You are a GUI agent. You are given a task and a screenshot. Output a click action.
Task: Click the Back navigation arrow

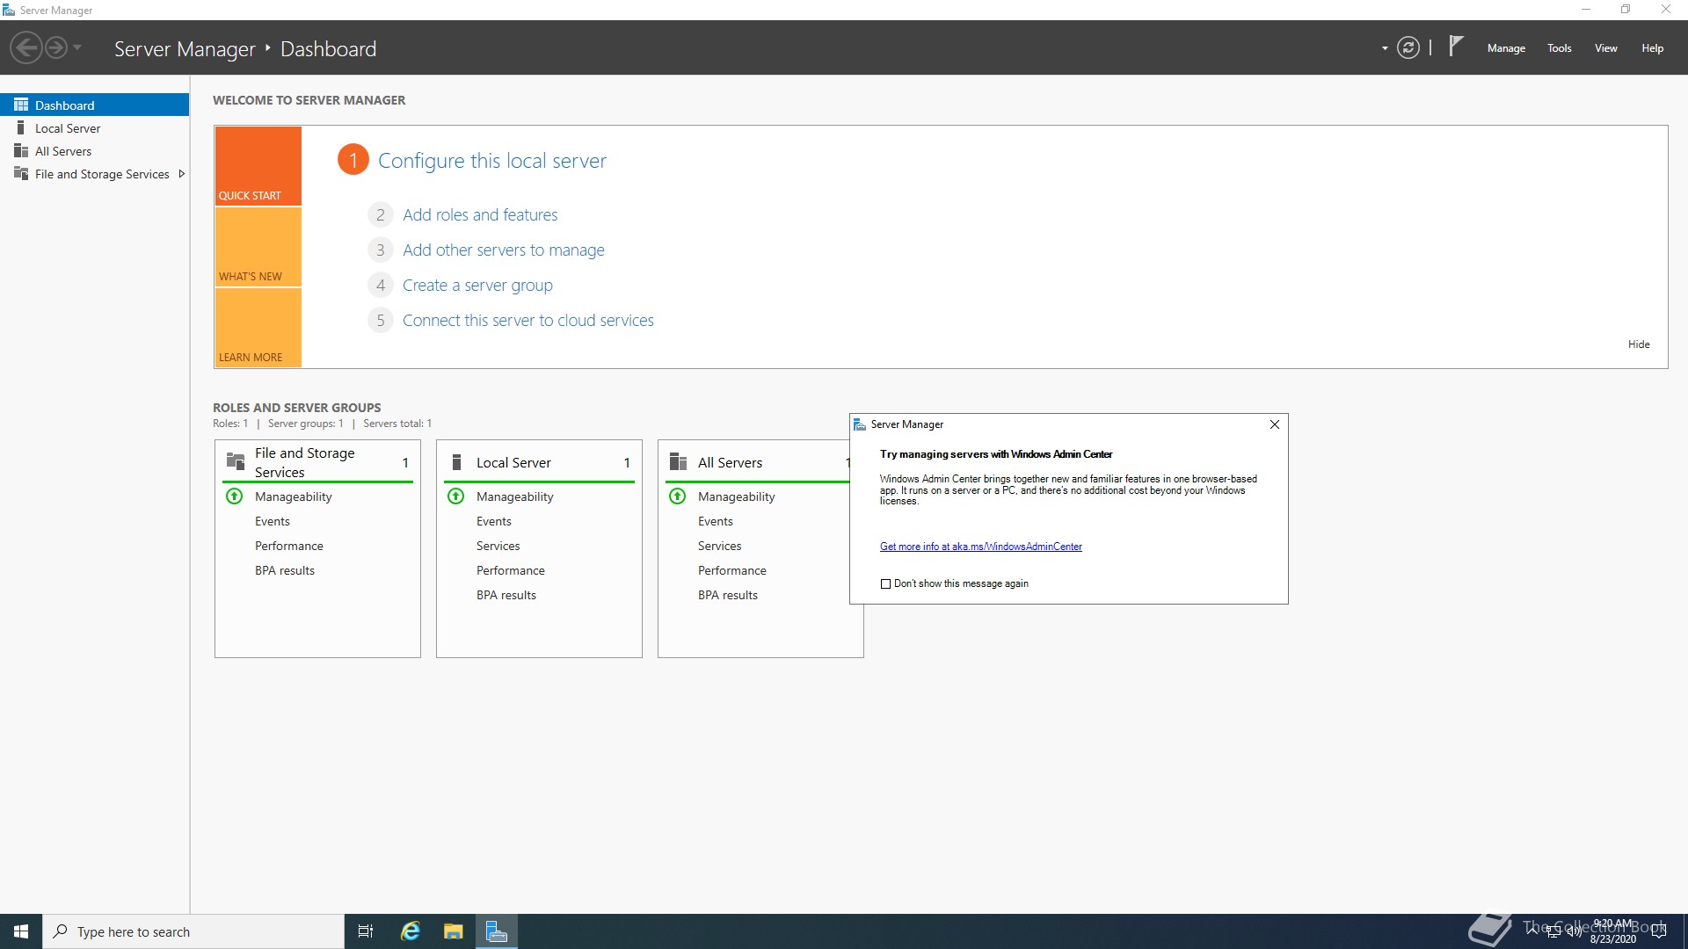click(26, 47)
